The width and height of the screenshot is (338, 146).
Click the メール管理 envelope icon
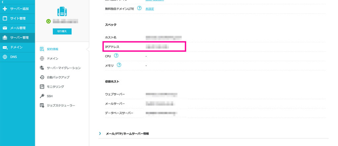click(x=5, y=28)
